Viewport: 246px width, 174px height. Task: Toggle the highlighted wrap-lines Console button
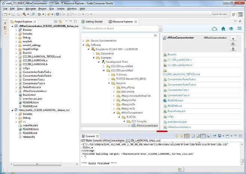(x=187, y=136)
